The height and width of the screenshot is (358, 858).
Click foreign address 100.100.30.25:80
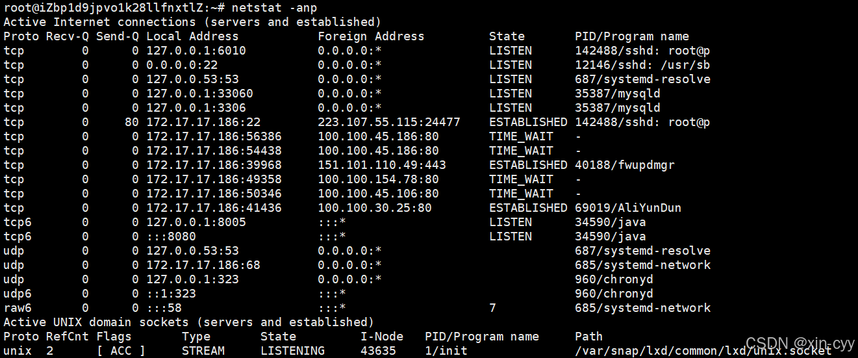[375, 208]
